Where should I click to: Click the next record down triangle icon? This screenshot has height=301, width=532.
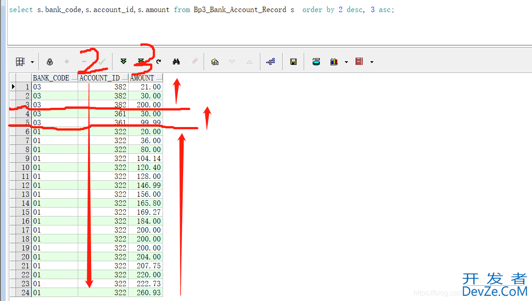point(232,61)
